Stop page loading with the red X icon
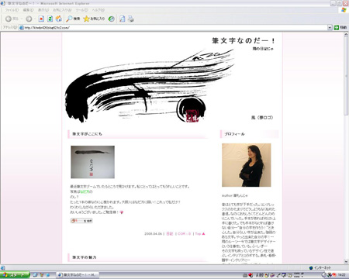 (41, 19)
